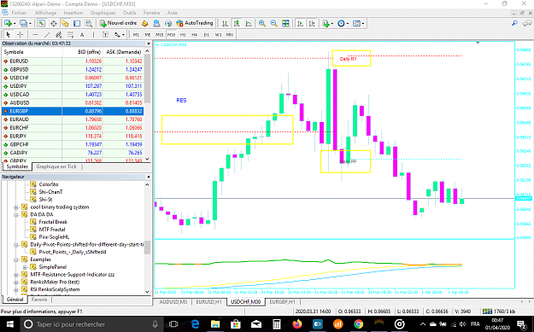This screenshot has height=332, width=534.
Task: Open the Affichage menu
Action: coord(45,13)
